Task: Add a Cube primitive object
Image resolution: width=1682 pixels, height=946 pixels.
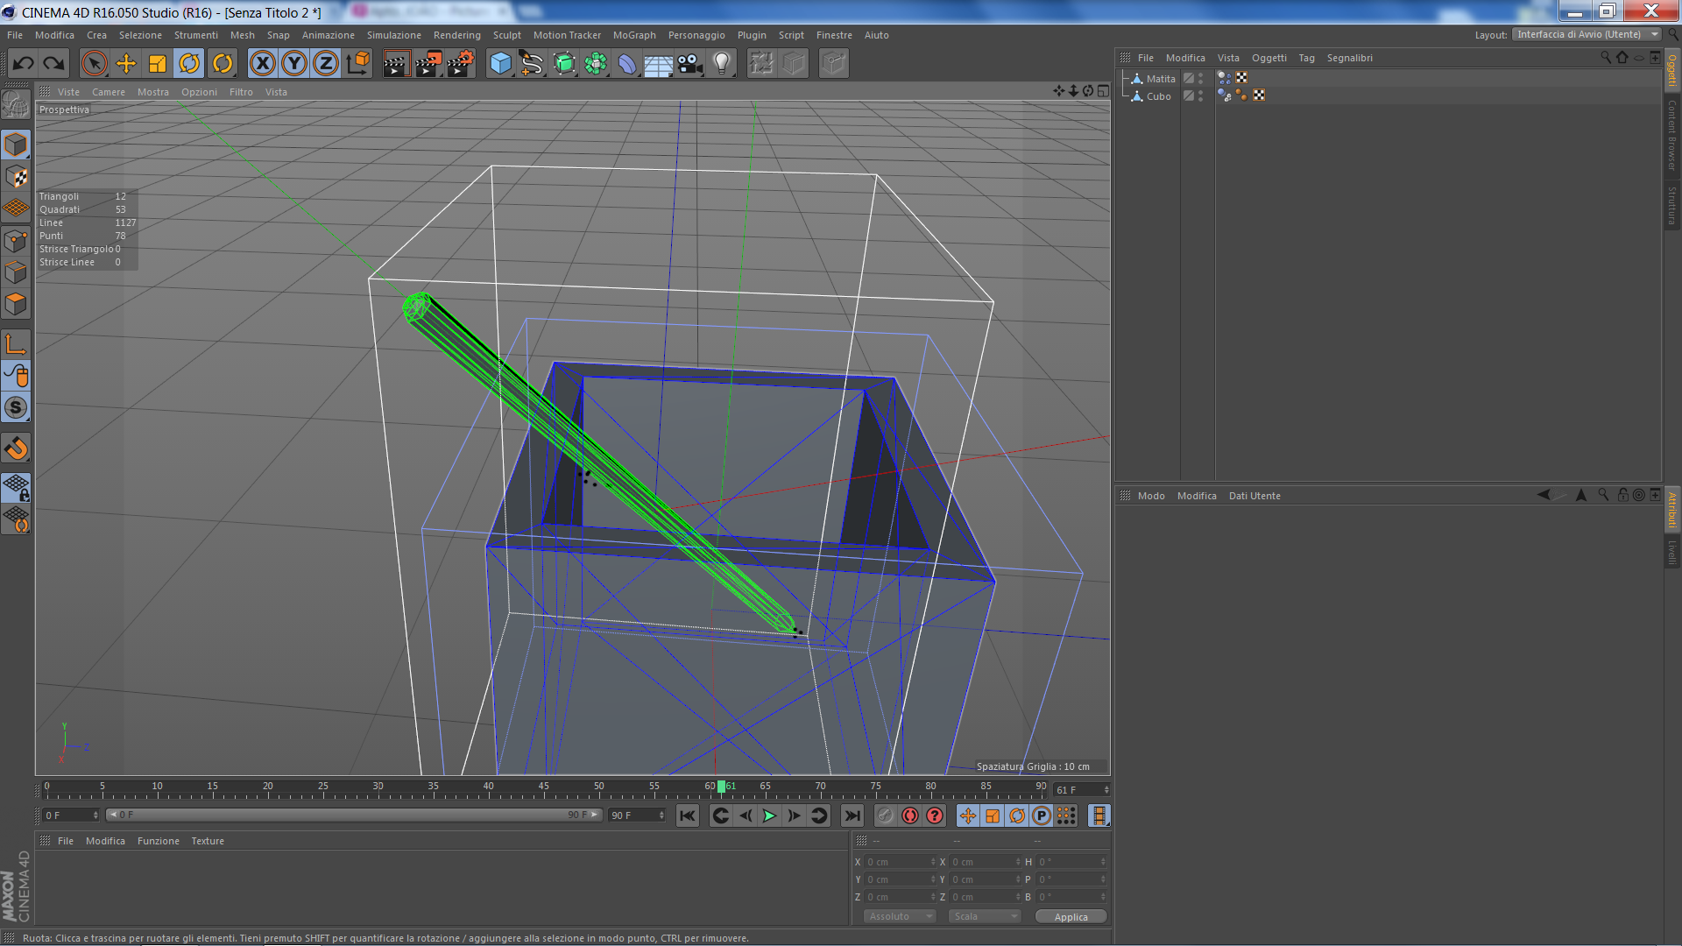Action: click(500, 63)
